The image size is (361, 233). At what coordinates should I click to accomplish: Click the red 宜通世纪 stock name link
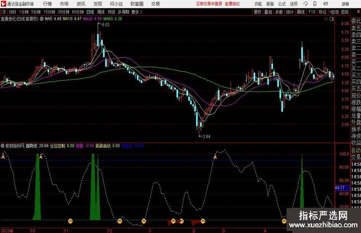232,4
